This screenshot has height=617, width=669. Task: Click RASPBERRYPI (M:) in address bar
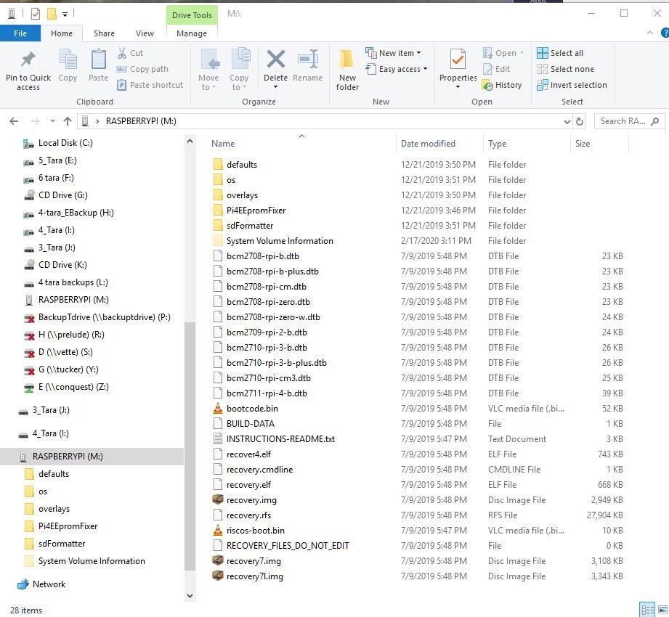[x=141, y=121]
